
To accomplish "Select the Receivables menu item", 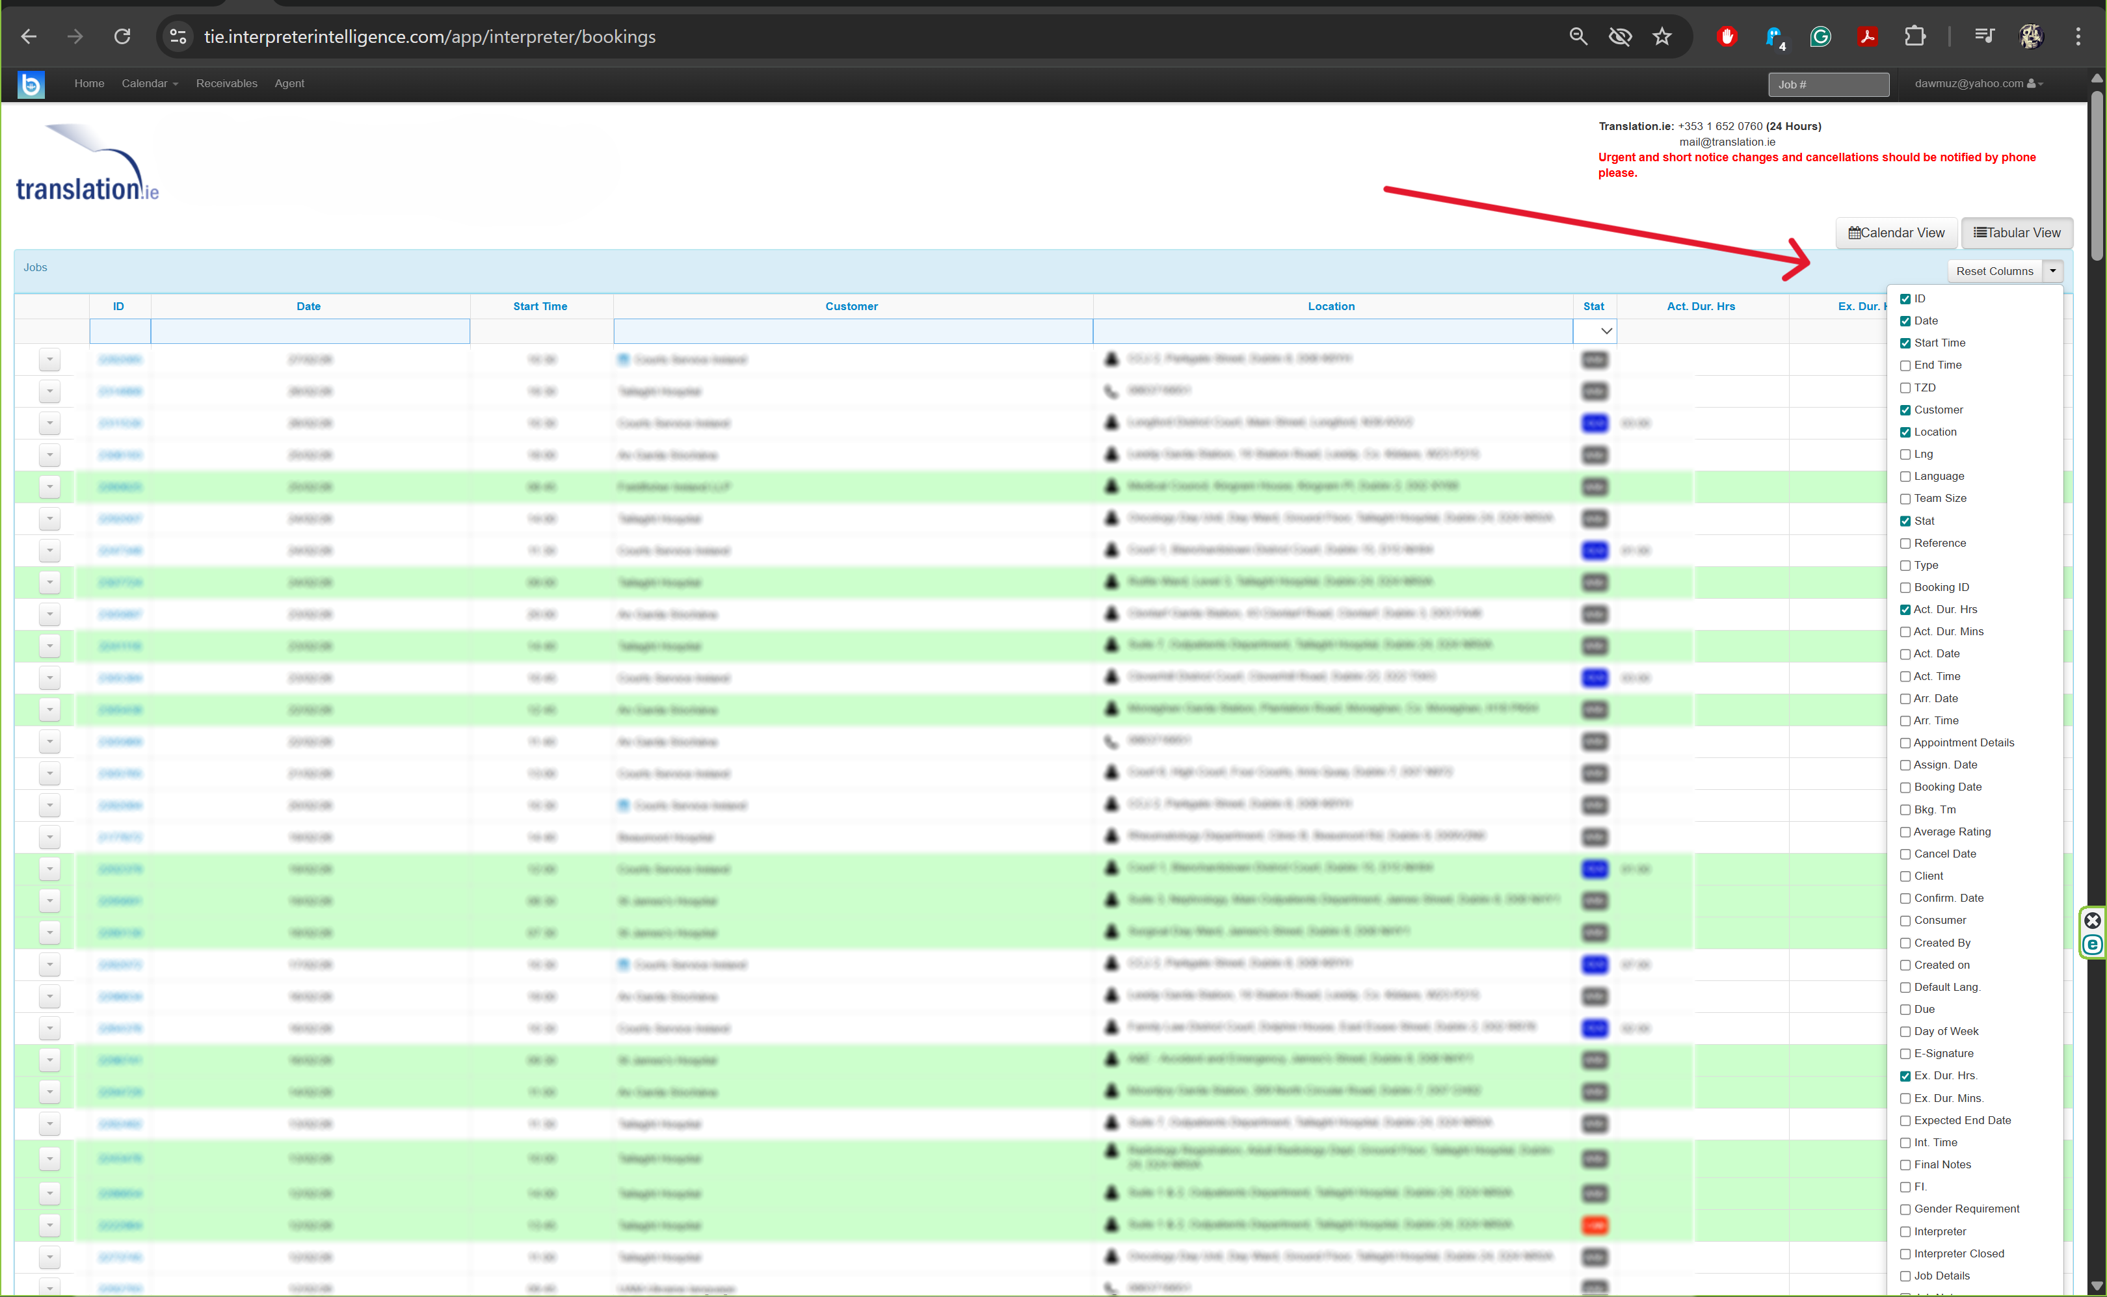I will pyautogui.click(x=226, y=83).
